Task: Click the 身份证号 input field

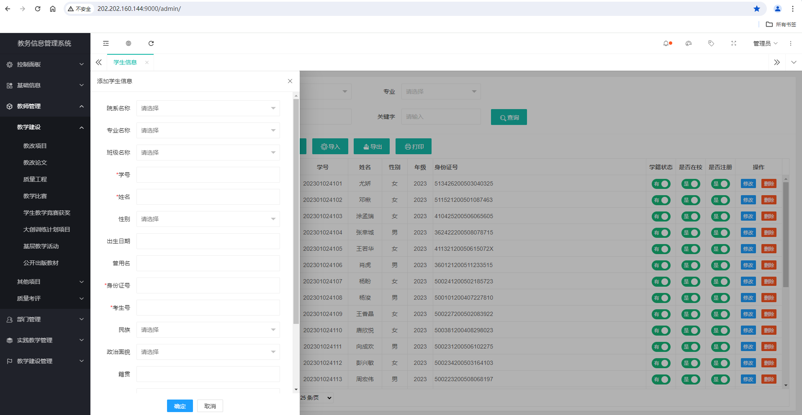Action: point(208,285)
